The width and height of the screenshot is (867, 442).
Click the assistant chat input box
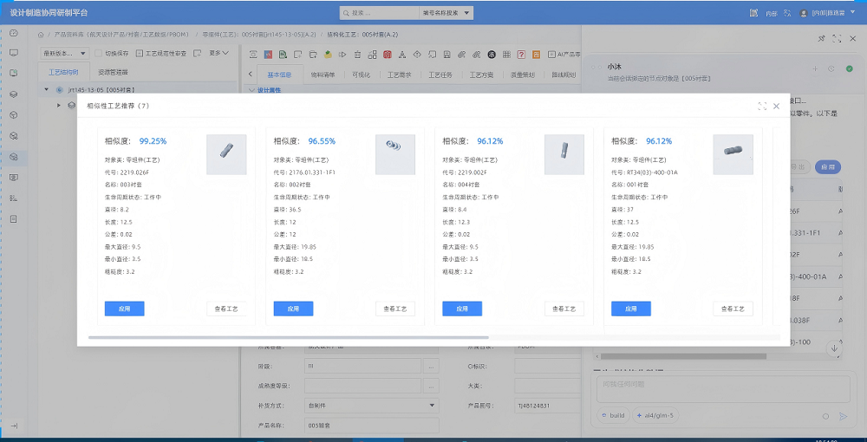(x=723, y=389)
